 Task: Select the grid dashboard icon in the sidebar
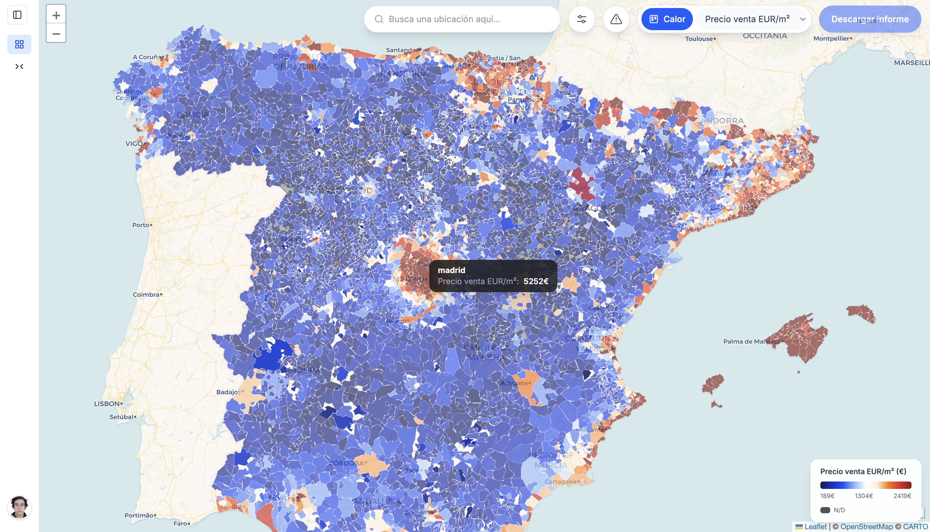click(19, 44)
